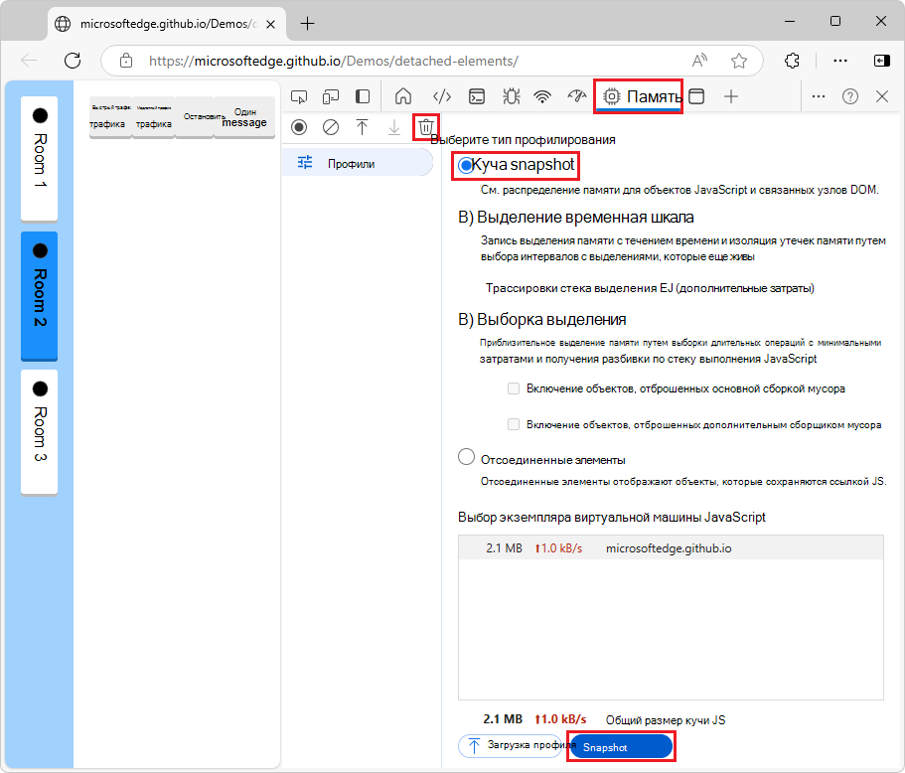Click the Остановить button on page

(195, 117)
